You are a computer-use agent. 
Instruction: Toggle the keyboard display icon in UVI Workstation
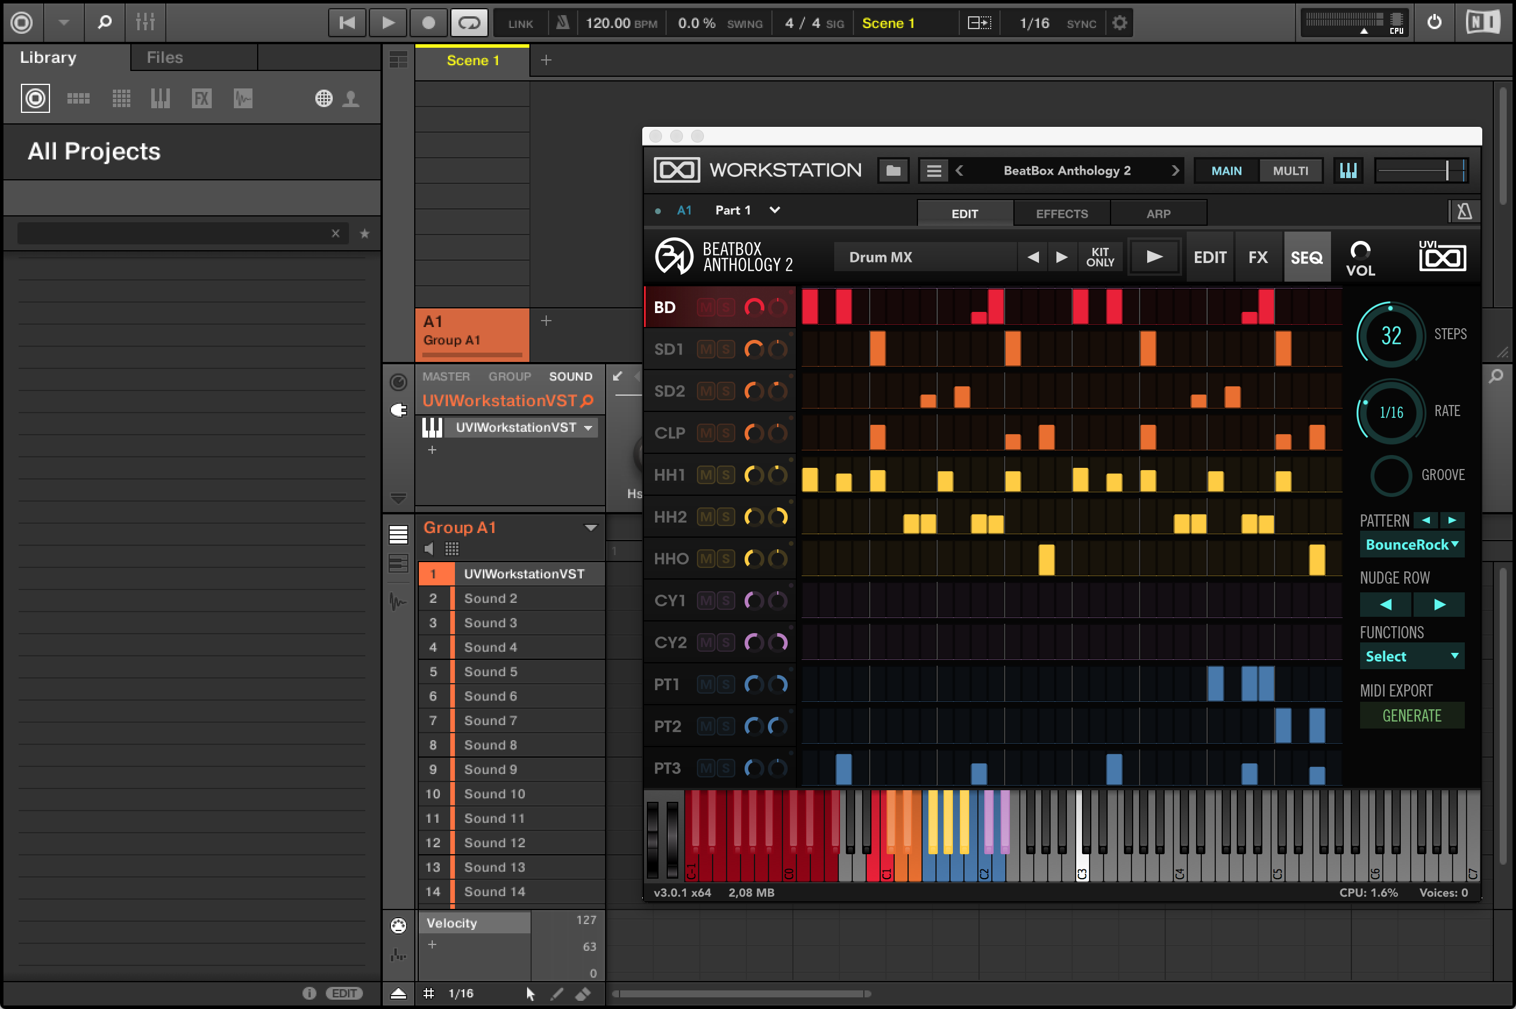coord(1348,170)
